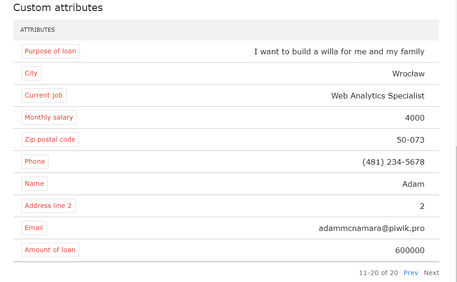457x282 pixels.
Task: Open the Address line 2 tag
Action: point(48,206)
